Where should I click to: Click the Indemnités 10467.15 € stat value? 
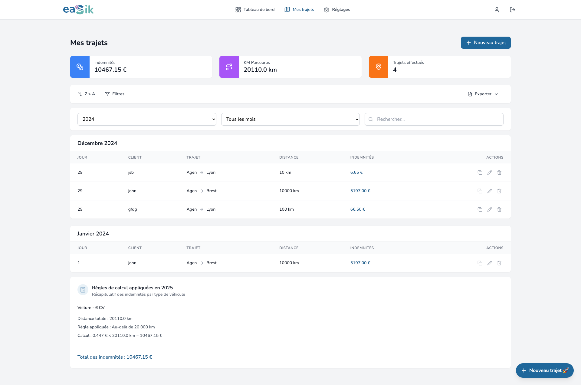tap(110, 70)
